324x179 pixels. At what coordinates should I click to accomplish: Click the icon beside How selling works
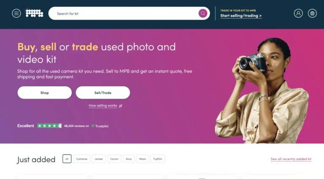[x=121, y=106]
